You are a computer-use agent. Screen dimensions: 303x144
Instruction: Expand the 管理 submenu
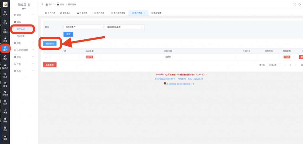(24, 15)
